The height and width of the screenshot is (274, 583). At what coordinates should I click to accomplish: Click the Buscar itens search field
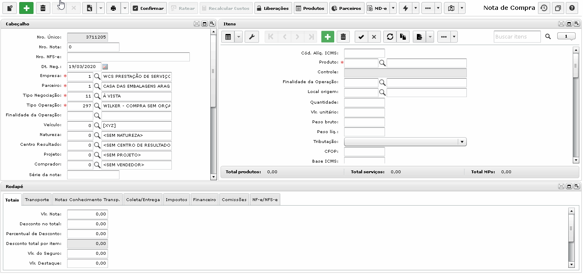[x=517, y=36]
